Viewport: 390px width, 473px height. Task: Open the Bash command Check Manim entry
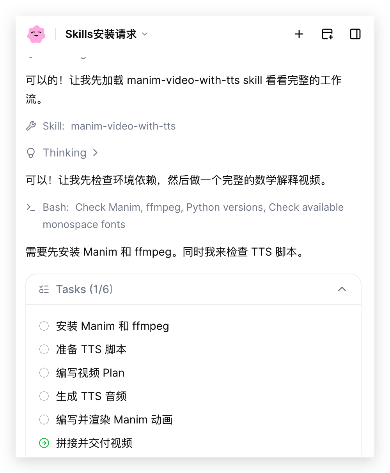click(193, 216)
